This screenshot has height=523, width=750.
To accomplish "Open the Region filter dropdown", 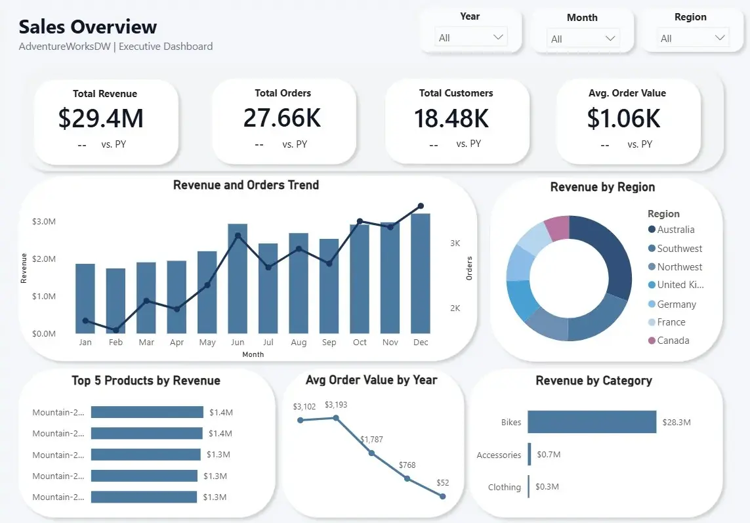I will 693,38.
